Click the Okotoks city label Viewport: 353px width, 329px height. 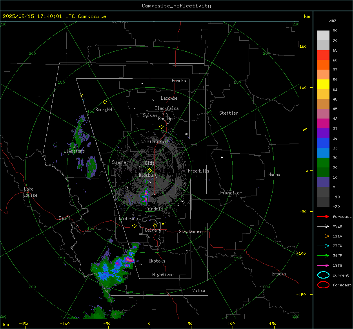157,261
